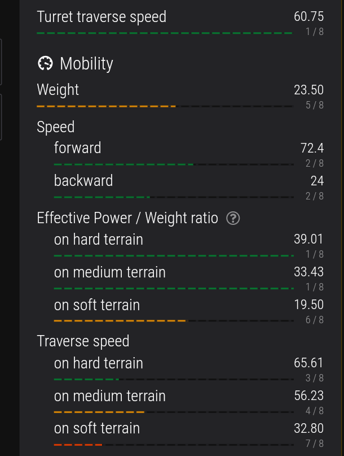The image size is (344, 456).
Task: Click the Traverse speed heading
Action: (x=83, y=341)
